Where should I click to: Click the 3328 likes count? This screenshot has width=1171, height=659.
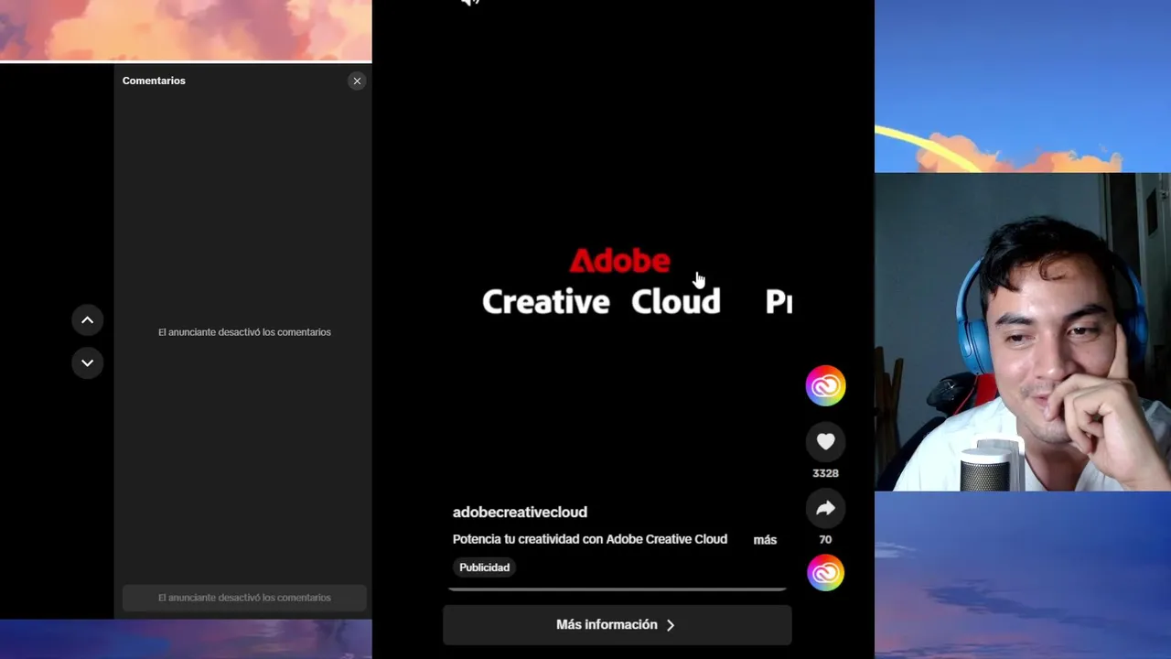[825, 473]
